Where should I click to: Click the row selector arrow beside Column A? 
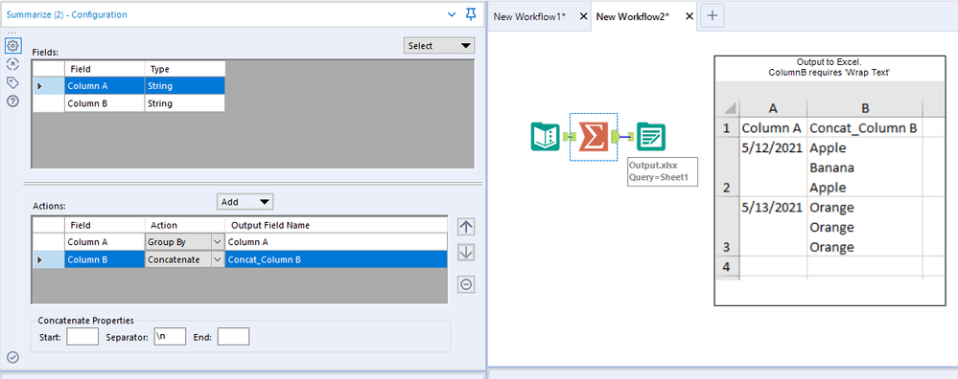pyautogui.click(x=40, y=86)
